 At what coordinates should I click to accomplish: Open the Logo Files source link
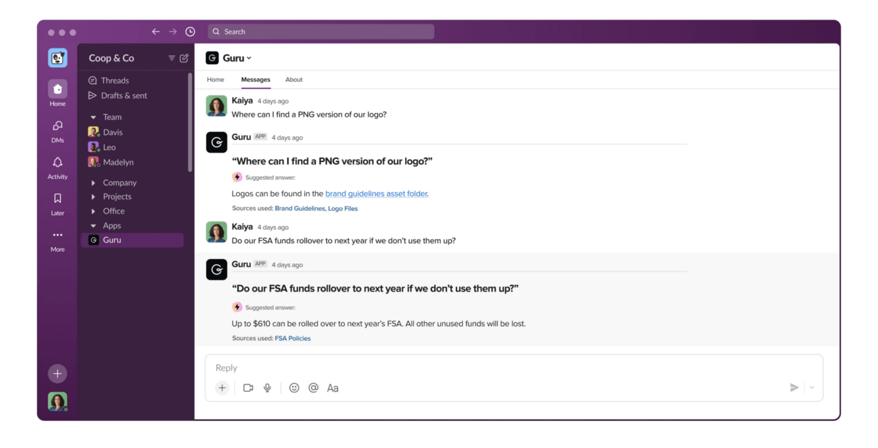point(343,208)
